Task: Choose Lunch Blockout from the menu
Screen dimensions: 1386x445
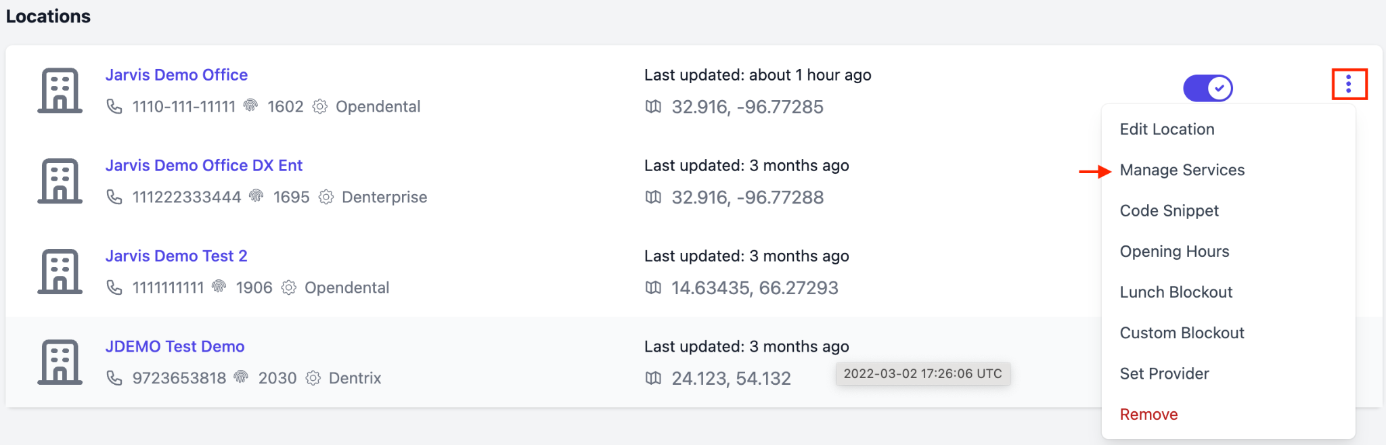Action: (1176, 292)
